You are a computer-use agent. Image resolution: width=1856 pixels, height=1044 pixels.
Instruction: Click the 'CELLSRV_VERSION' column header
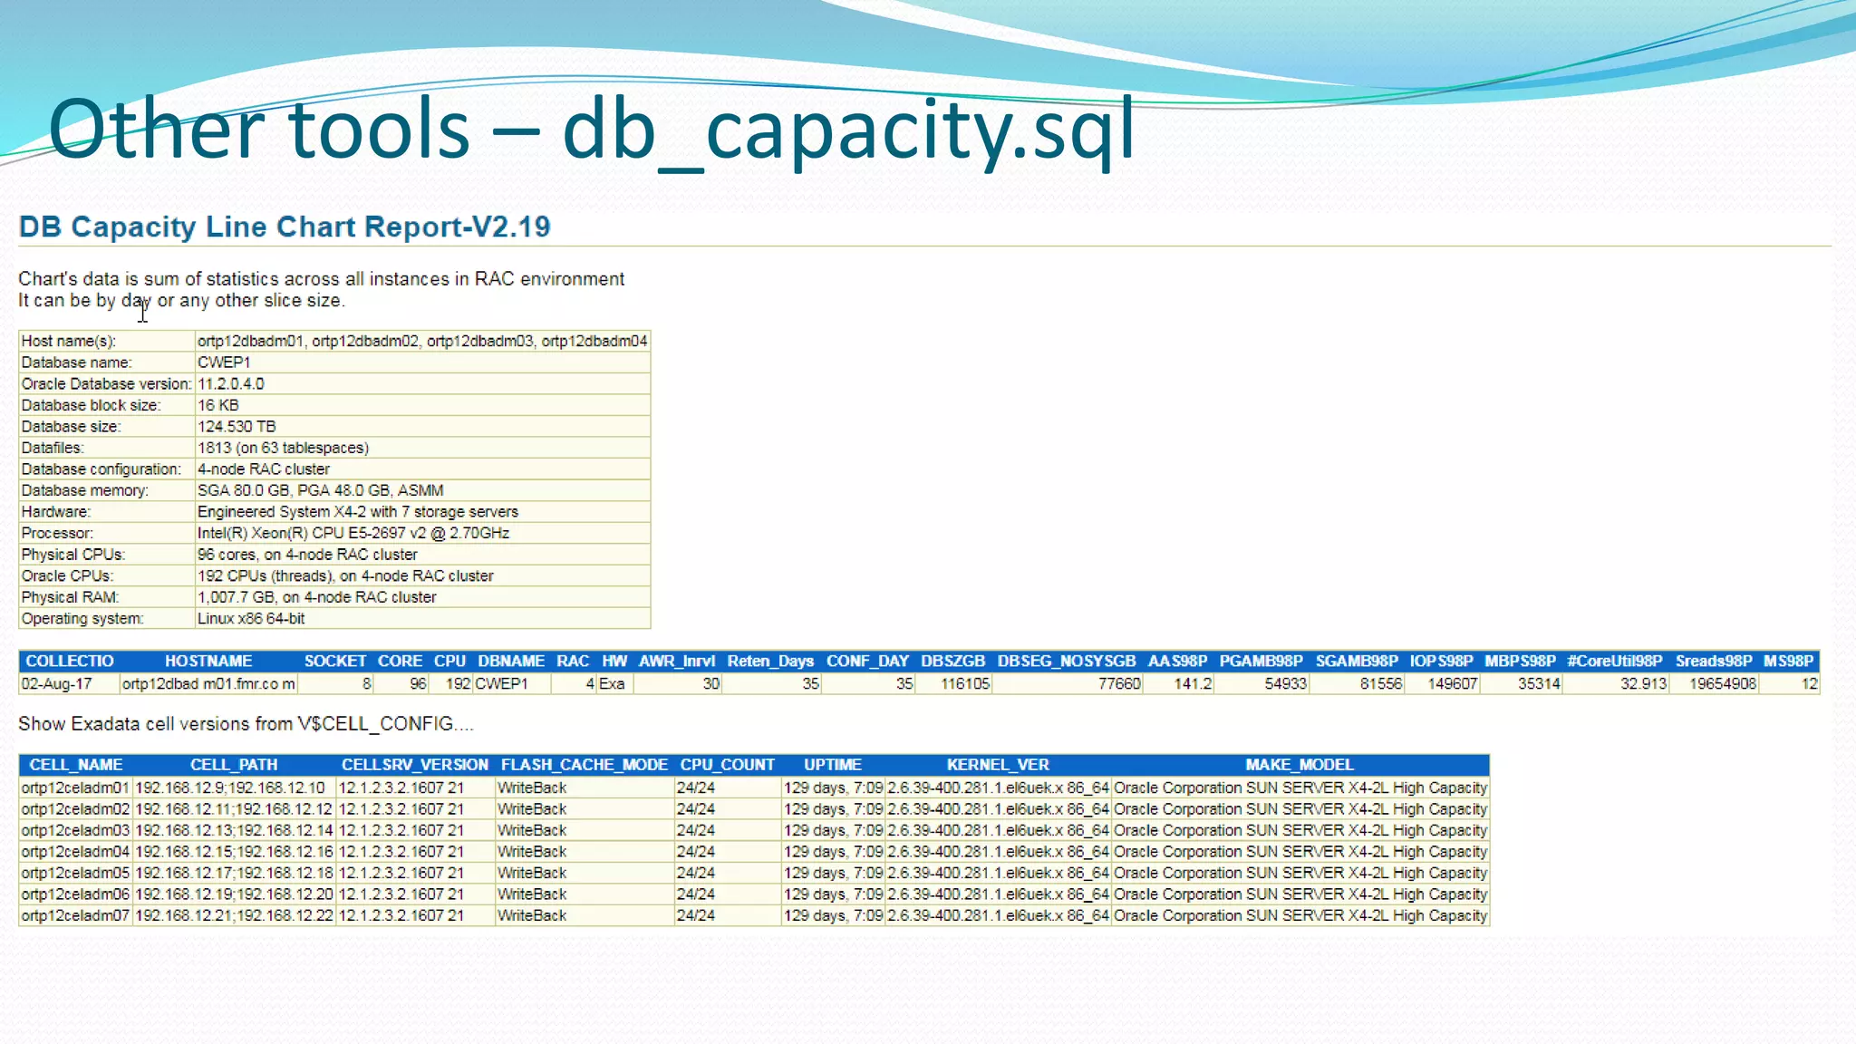(x=415, y=765)
